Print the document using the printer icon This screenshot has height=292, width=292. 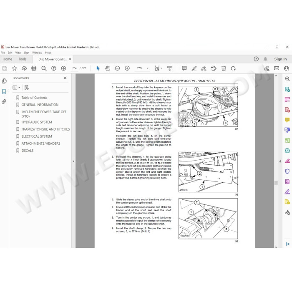(x=34, y=68)
